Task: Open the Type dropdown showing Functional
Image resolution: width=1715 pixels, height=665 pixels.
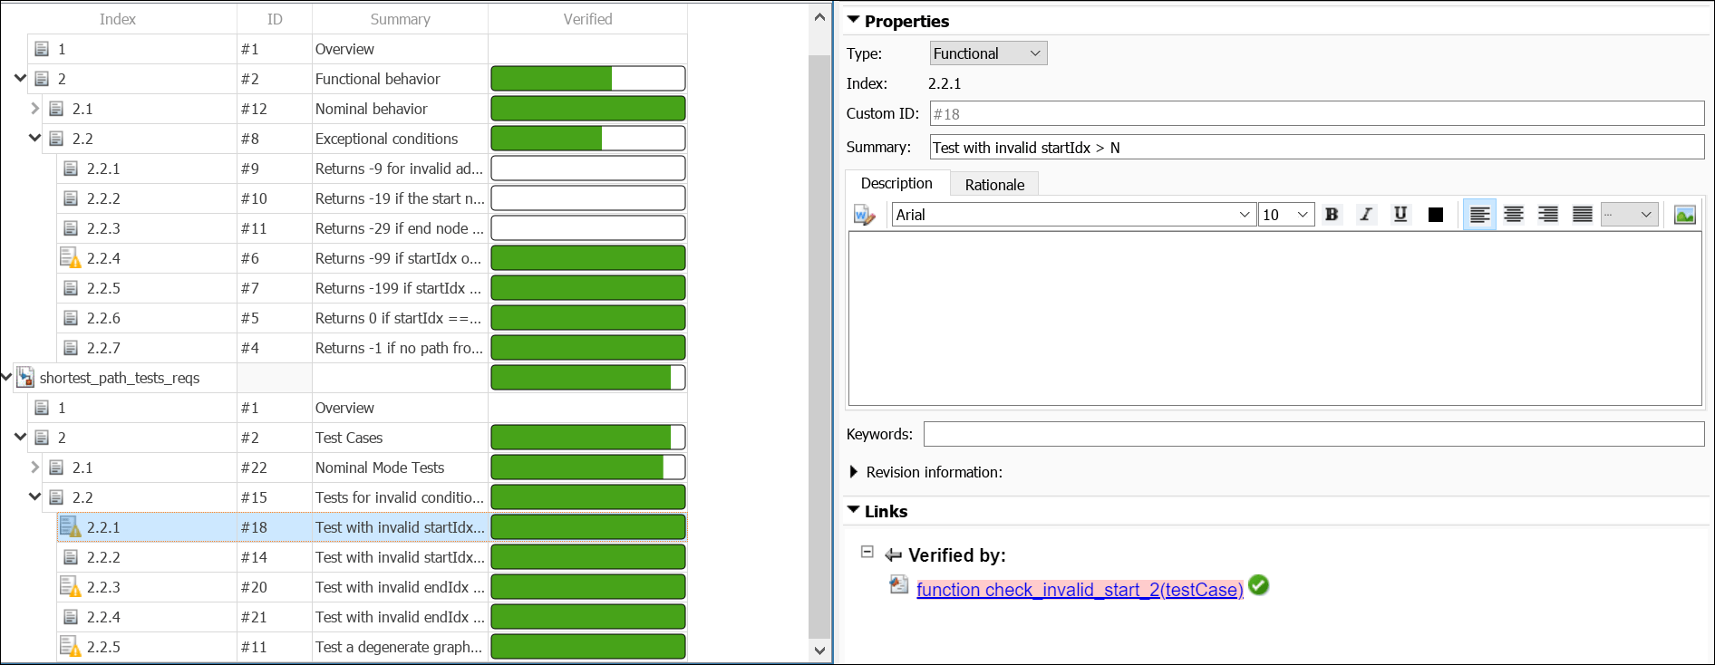Action: 988,53
